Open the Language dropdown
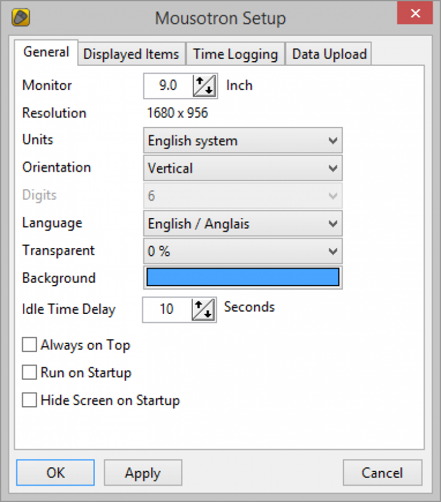This screenshot has width=441, height=502. pyautogui.click(x=242, y=224)
